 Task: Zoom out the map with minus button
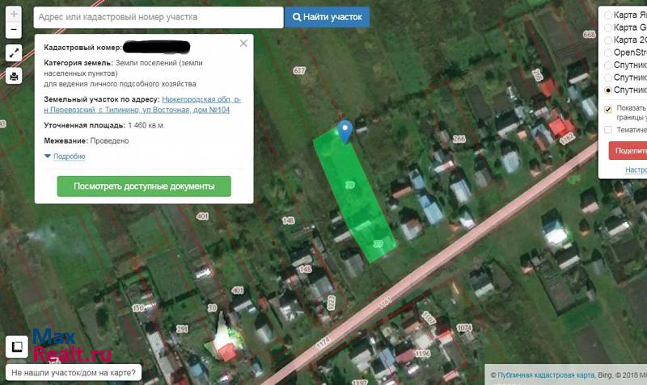tap(14, 31)
